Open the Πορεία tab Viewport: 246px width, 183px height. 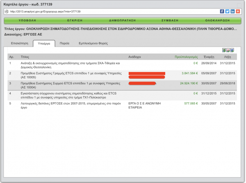click(x=64, y=43)
